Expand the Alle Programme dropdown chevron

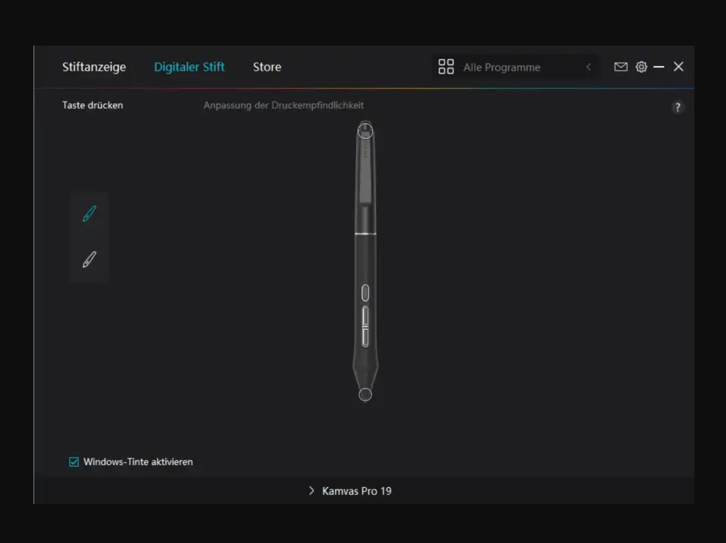[588, 67]
